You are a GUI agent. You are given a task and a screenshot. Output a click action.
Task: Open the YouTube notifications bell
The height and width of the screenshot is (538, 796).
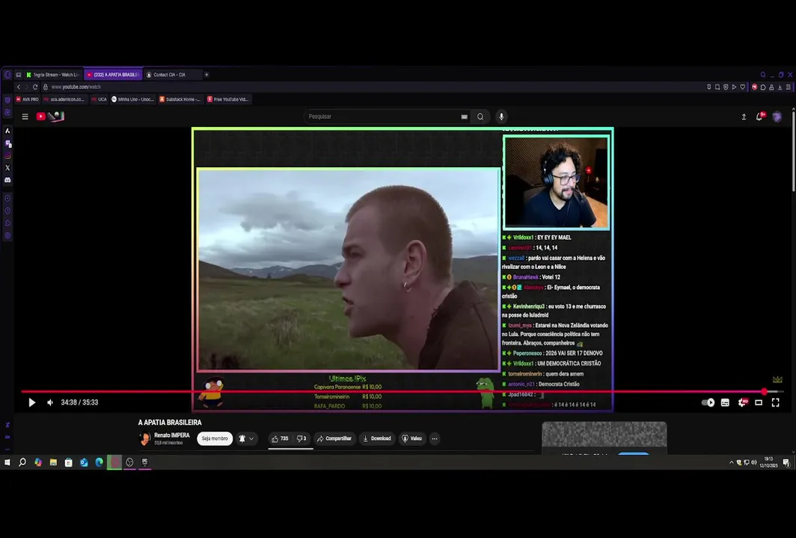coord(759,117)
